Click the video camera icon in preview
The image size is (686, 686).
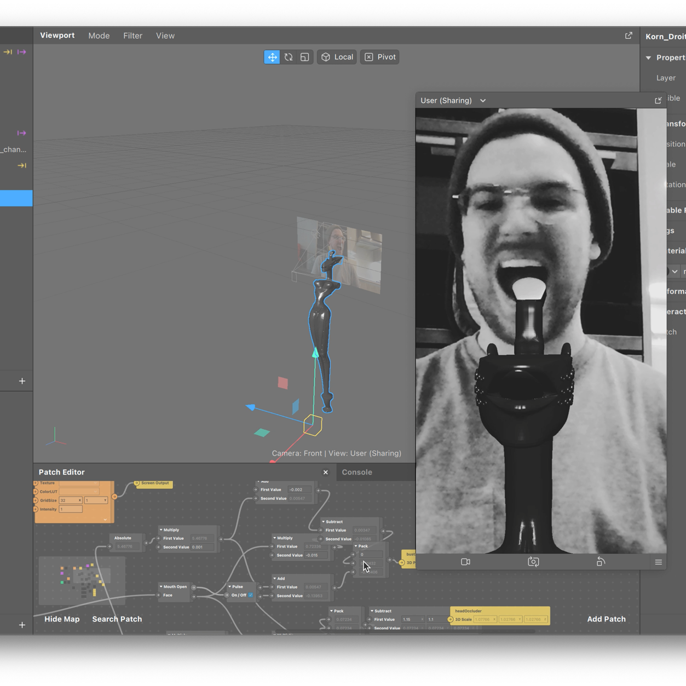pos(465,562)
